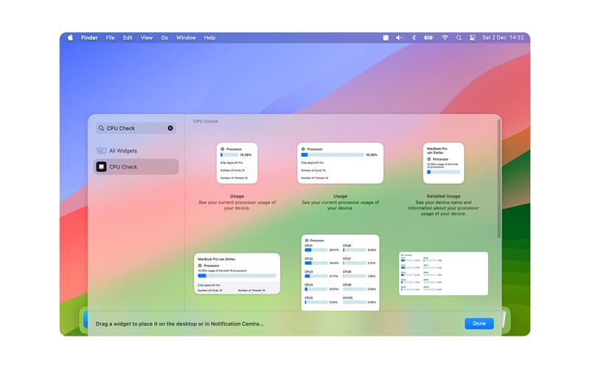This screenshot has width=590, height=368.
Task: Click the CPU Check app icon
Action: (x=101, y=167)
